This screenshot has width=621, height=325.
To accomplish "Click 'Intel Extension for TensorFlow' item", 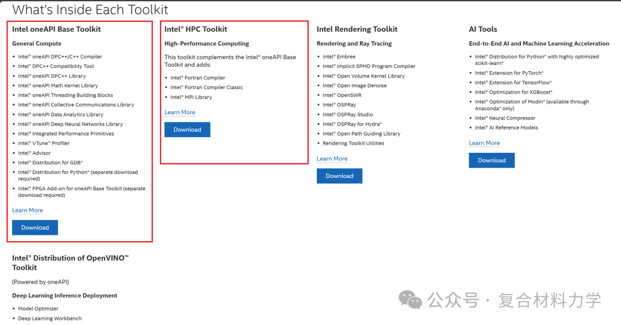I will [x=513, y=83].
